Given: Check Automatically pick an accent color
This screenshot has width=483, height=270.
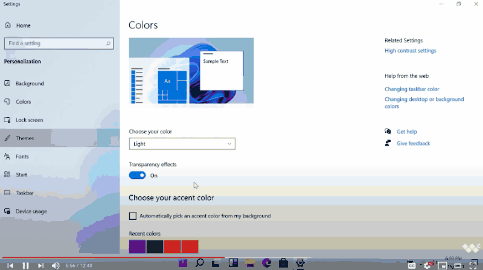Looking at the screenshot, I should pyautogui.click(x=133, y=216).
